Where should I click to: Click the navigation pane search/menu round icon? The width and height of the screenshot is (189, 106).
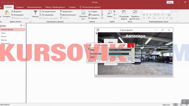(x=21, y=25)
